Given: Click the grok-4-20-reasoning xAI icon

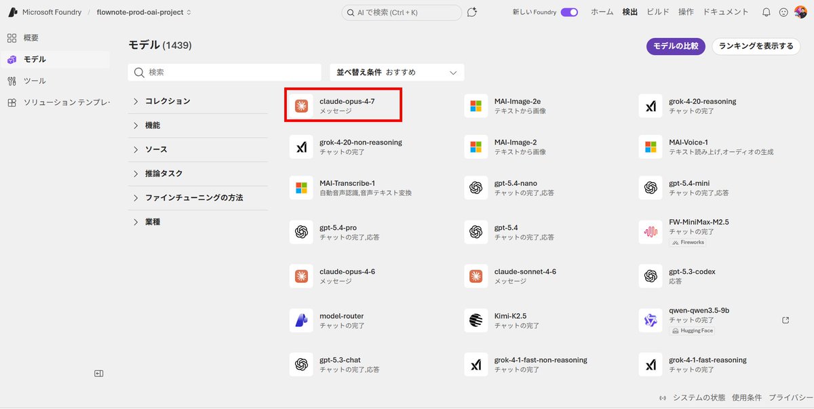Looking at the screenshot, I should [651, 106].
